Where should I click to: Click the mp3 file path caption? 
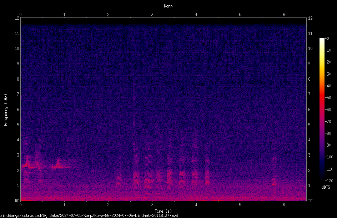[x=89, y=216]
